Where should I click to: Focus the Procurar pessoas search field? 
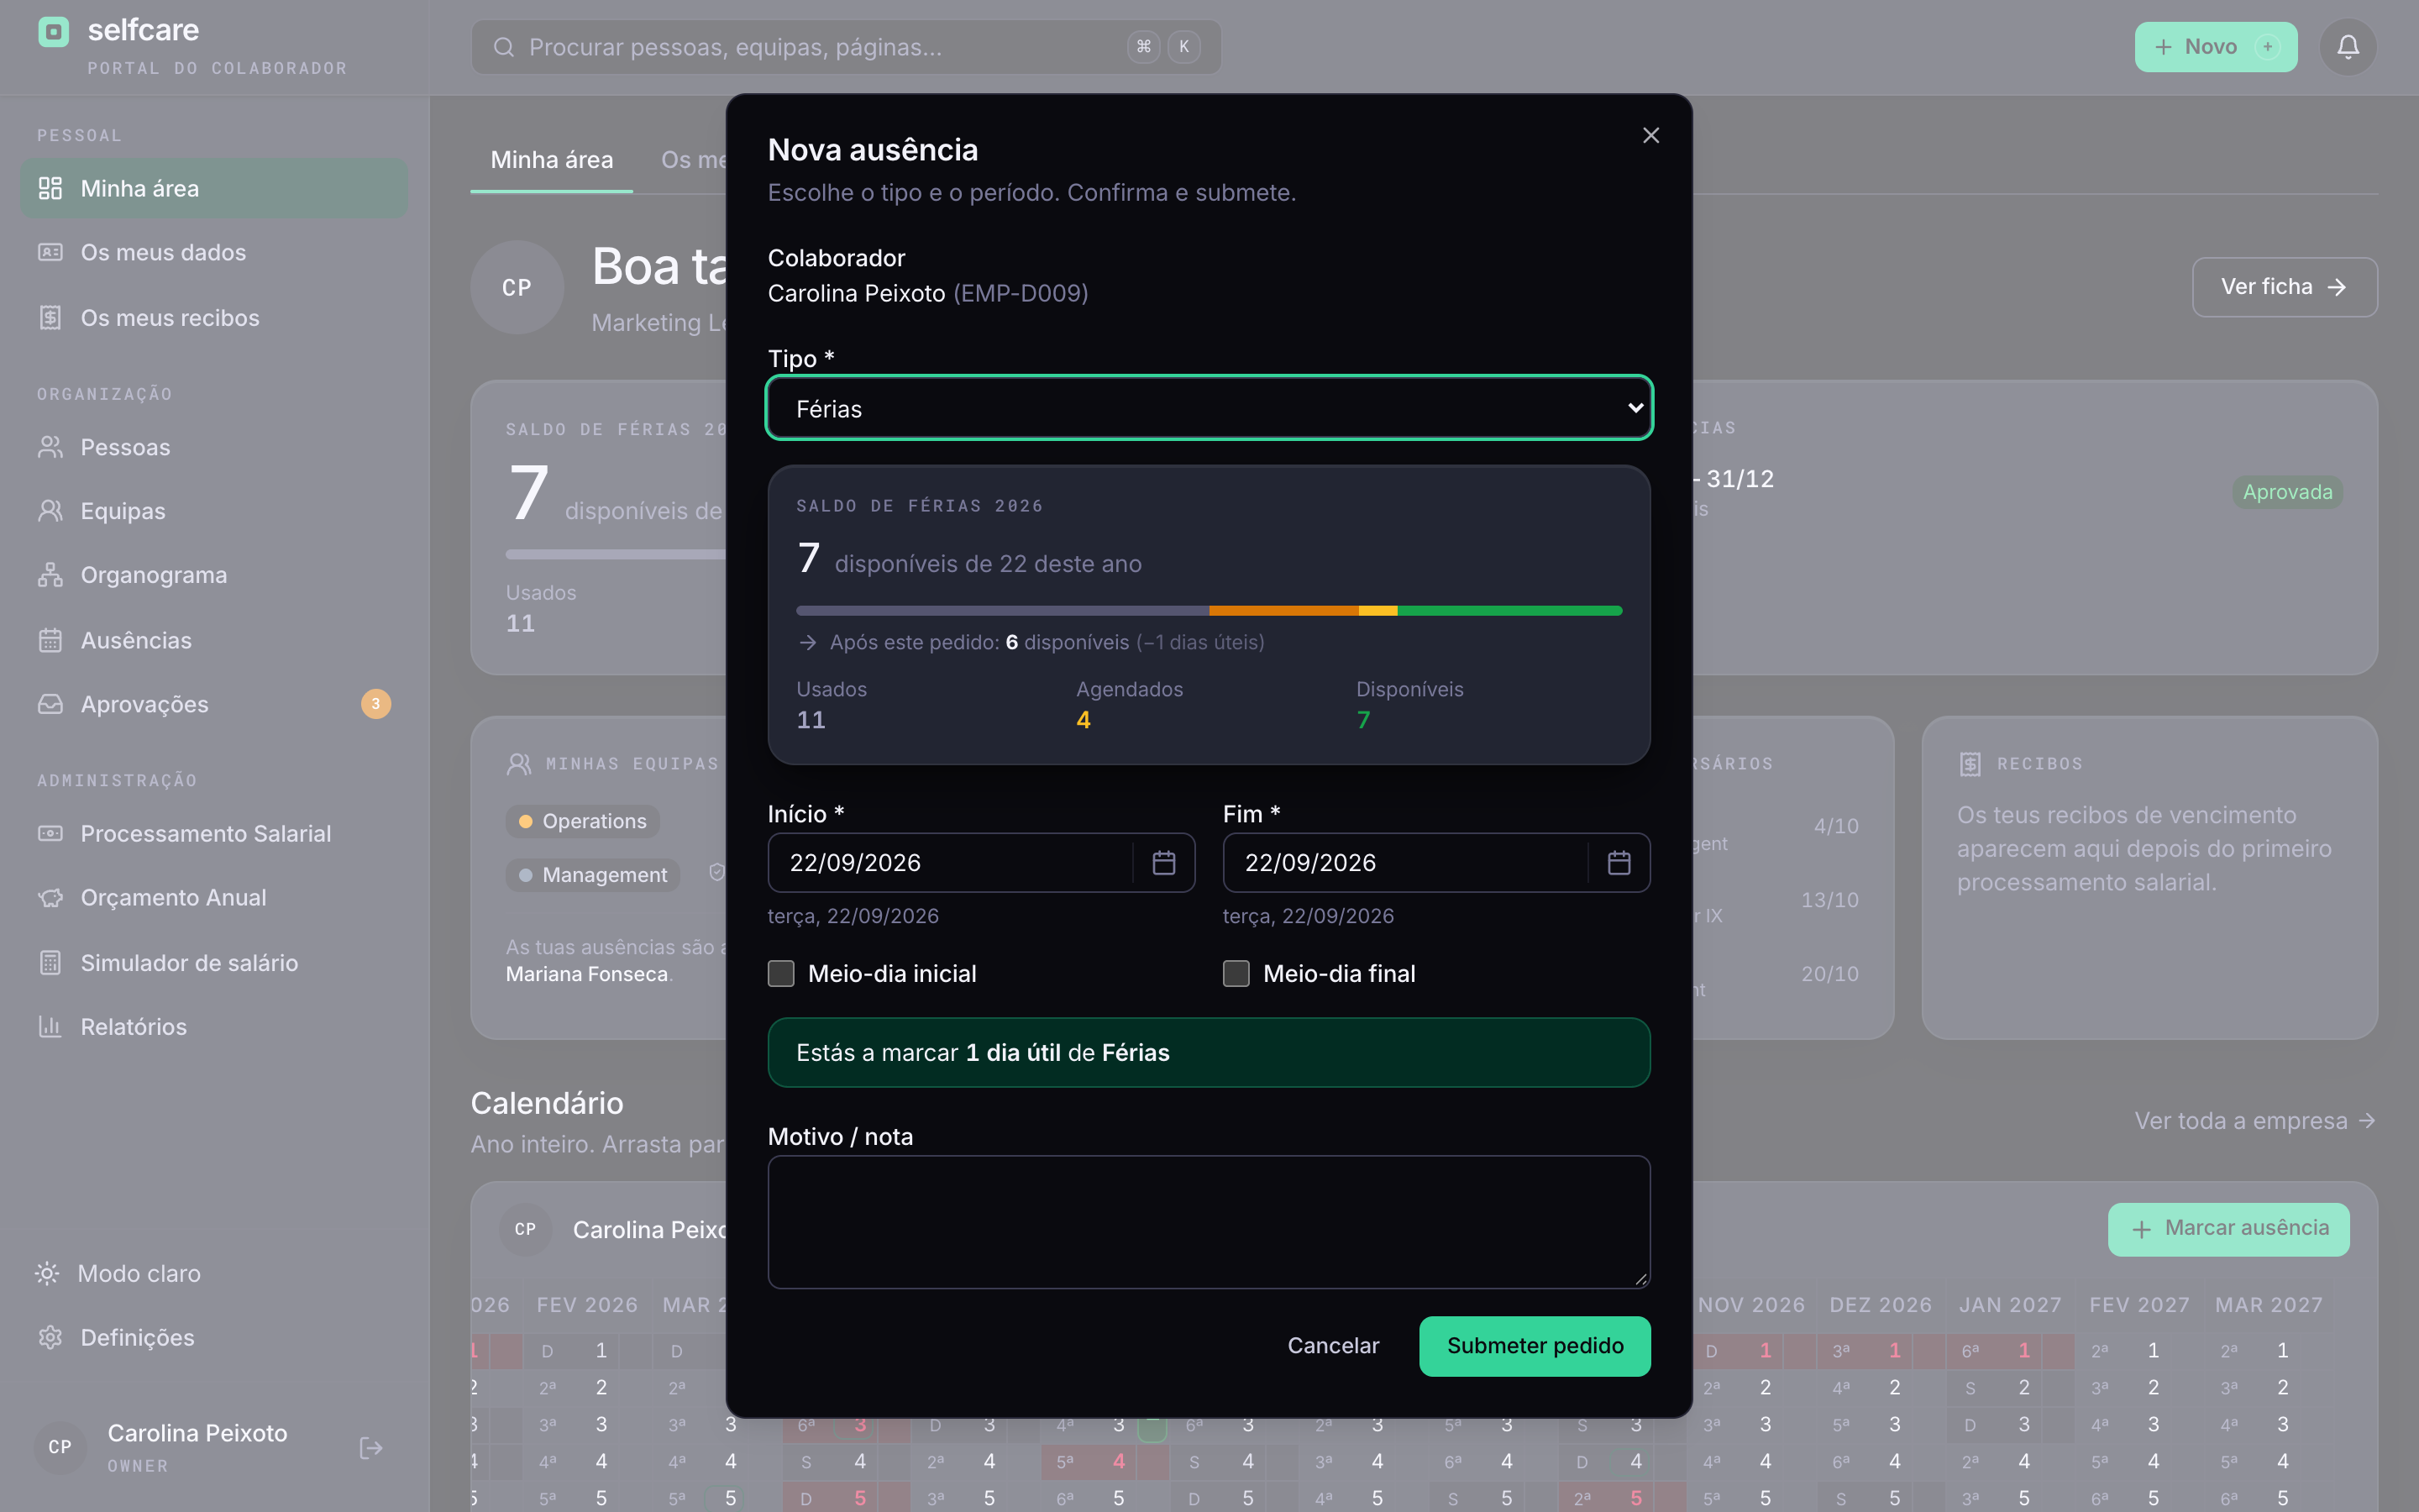tap(846, 47)
